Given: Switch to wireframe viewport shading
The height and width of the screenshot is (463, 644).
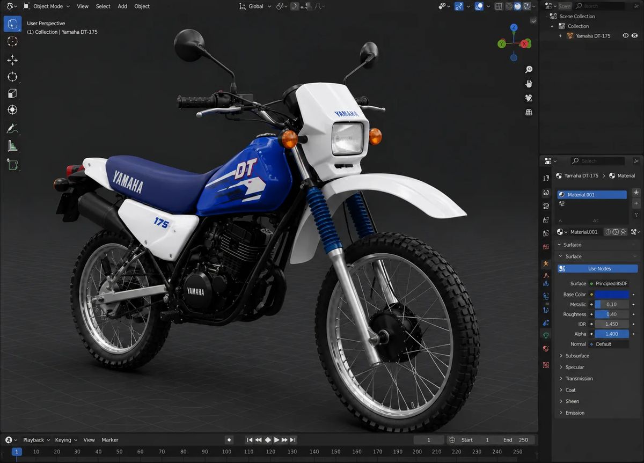Looking at the screenshot, I should coord(508,6).
